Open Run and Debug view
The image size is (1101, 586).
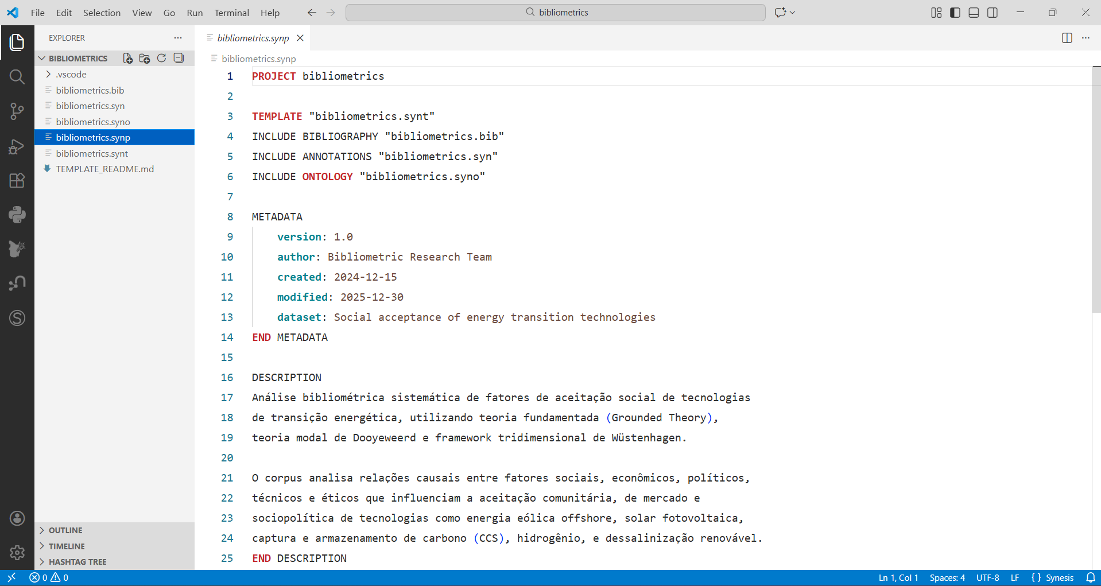(x=17, y=146)
